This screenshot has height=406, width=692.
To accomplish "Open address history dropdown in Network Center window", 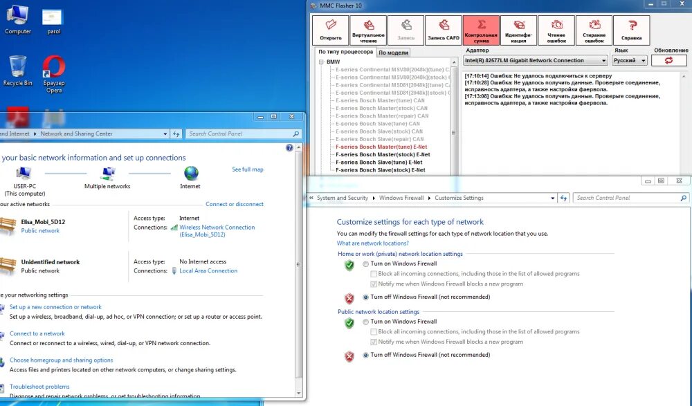I will pyautogui.click(x=165, y=133).
